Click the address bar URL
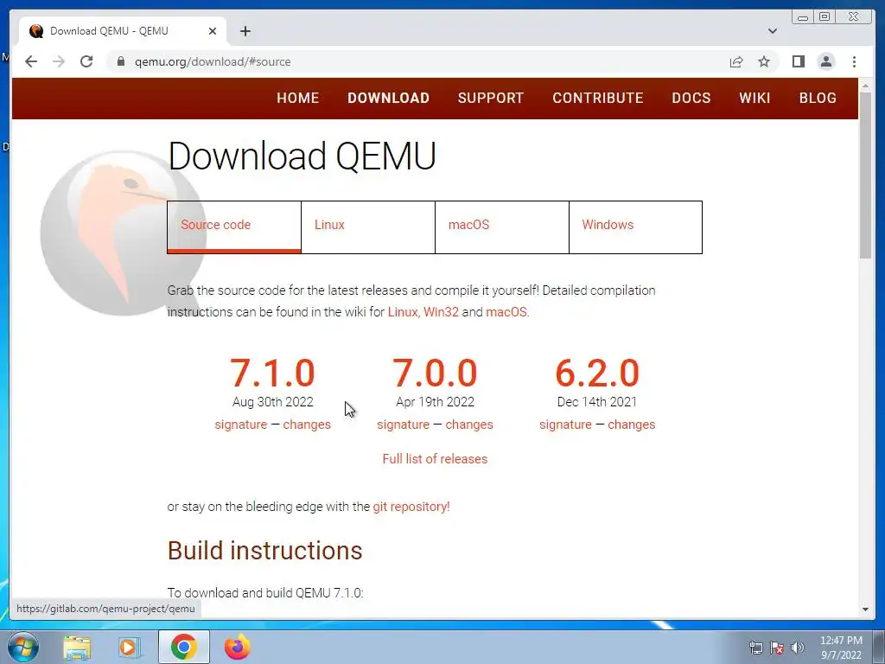This screenshot has width=885, height=664. (x=213, y=61)
